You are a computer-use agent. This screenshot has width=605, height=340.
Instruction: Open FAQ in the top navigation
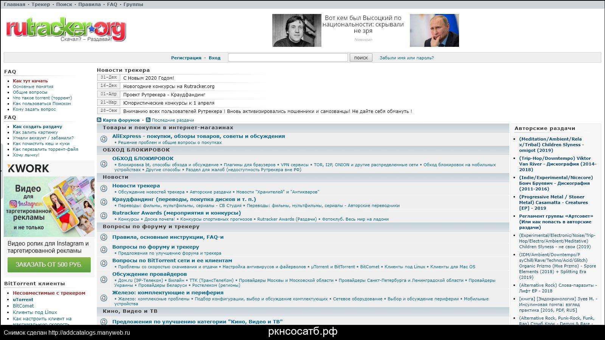tap(112, 5)
